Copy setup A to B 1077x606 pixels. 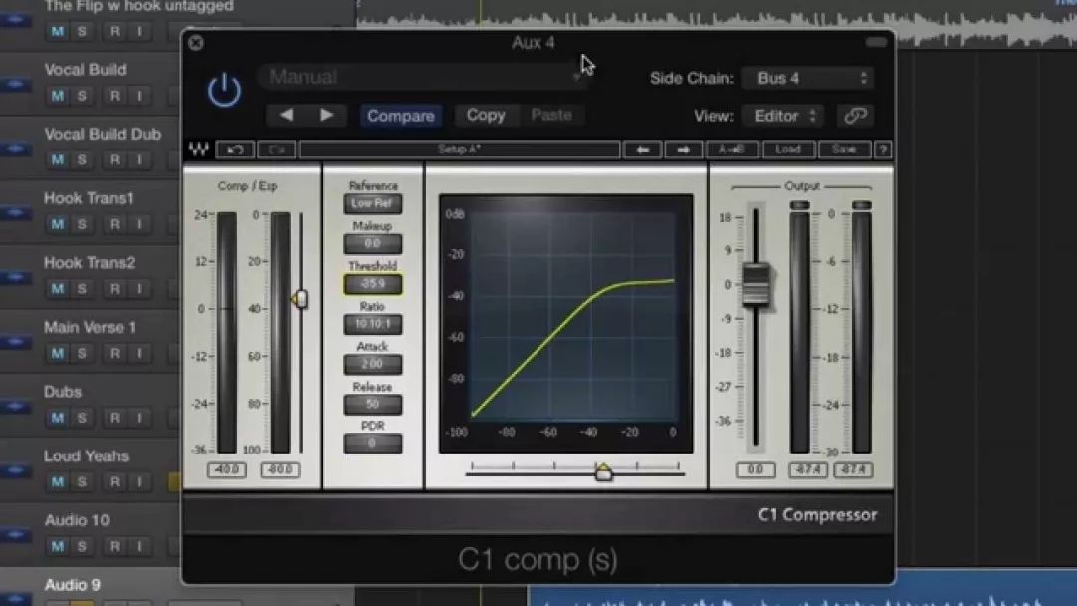[732, 150]
